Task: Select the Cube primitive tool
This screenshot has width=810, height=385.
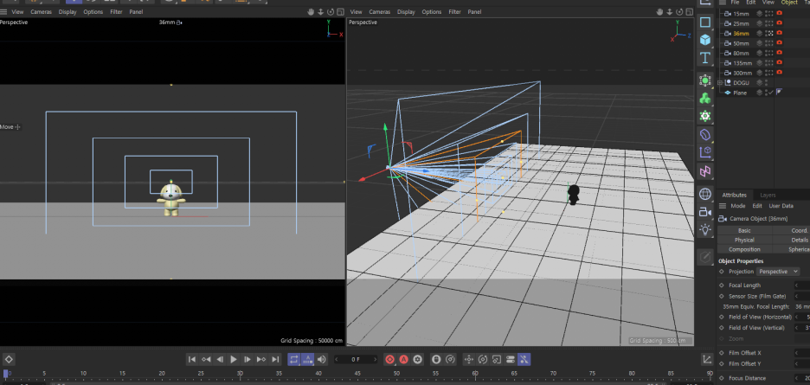Action: click(705, 40)
